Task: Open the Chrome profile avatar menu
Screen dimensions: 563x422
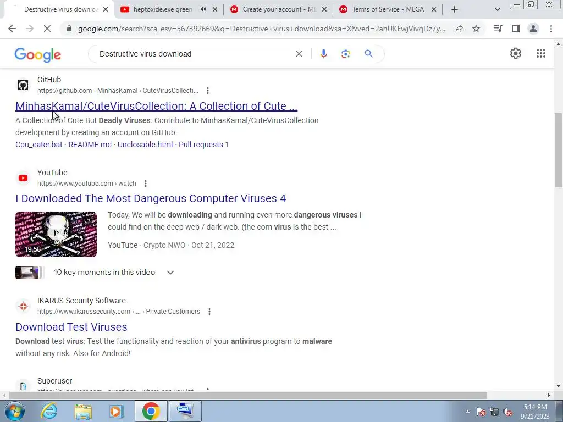Action: coord(533,29)
